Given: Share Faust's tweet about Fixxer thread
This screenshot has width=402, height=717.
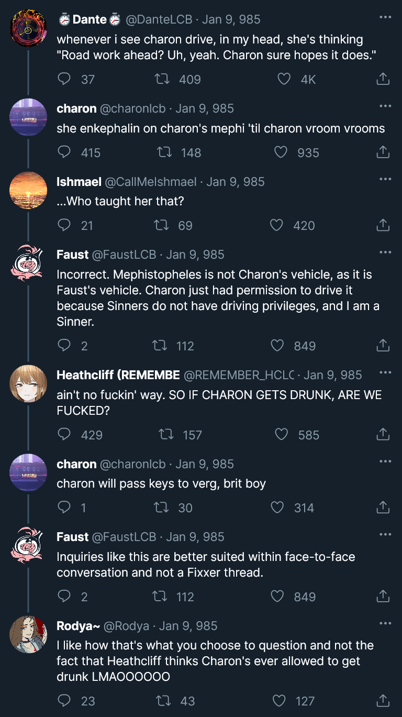Looking at the screenshot, I should coord(383,596).
